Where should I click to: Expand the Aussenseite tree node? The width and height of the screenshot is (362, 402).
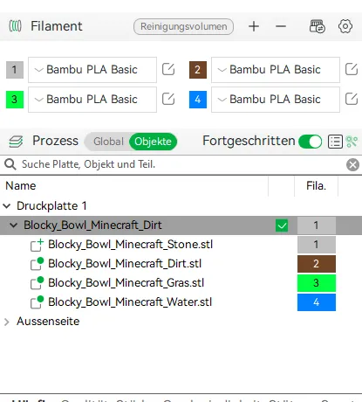[7, 322]
